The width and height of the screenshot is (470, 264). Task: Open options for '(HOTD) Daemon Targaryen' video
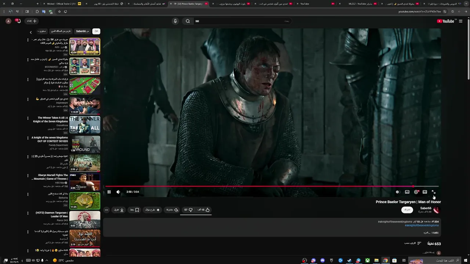(28, 213)
